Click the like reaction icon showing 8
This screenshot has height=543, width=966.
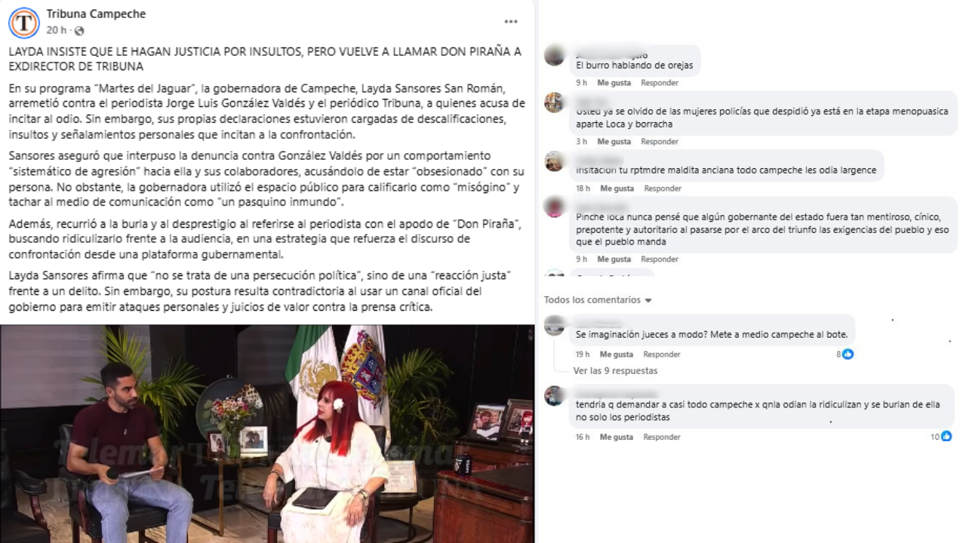pos(848,354)
